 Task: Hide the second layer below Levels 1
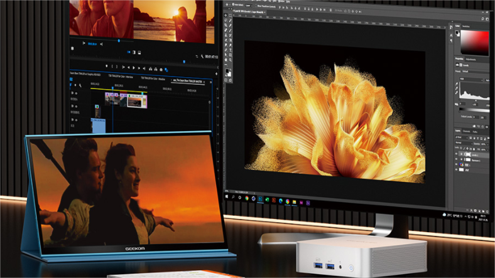click(456, 159)
